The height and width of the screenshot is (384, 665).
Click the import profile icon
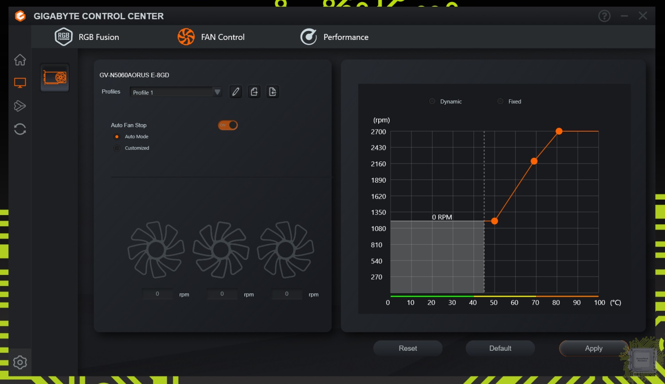click(x=273, y=92)
